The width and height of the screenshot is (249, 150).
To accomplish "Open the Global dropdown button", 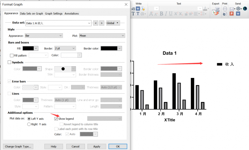I will (113, 23).
